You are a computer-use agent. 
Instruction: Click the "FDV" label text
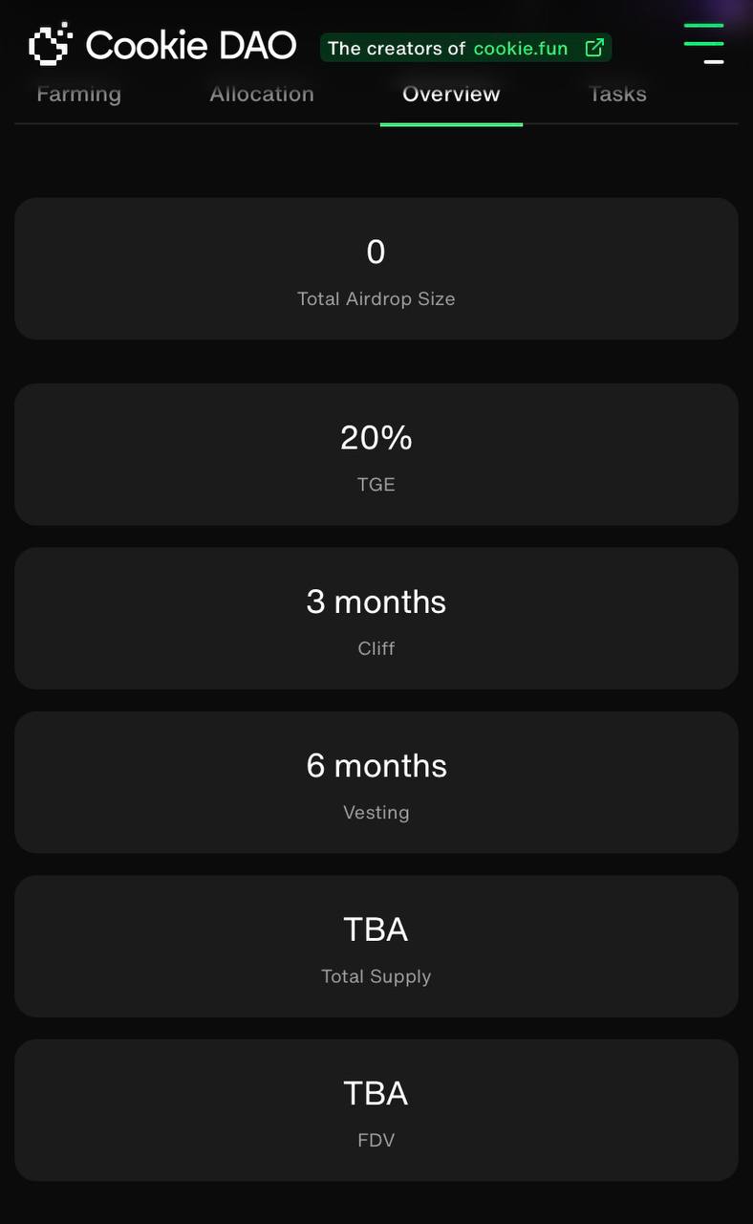click(x=376, y=1141)
